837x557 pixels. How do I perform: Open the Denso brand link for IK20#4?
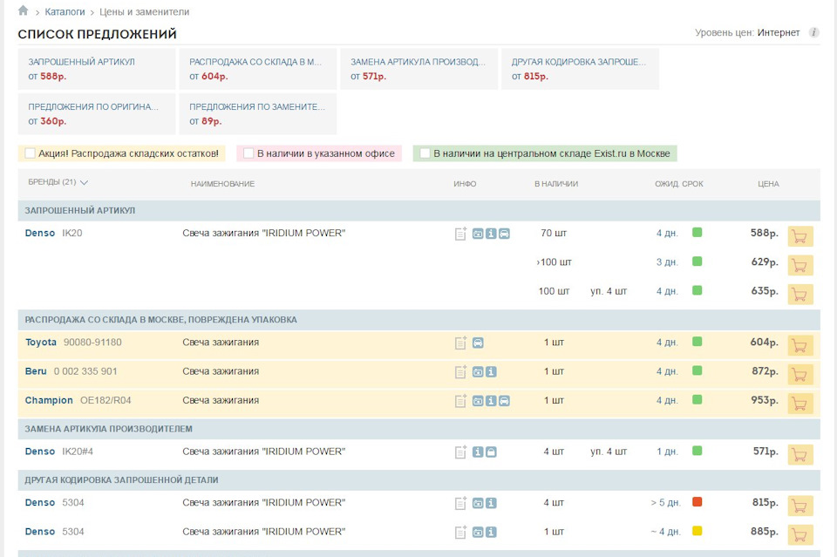(x=40, y=452)
